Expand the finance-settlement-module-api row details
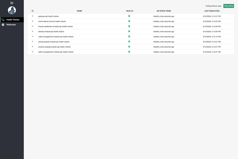The image size is (238, 159). 33,26
